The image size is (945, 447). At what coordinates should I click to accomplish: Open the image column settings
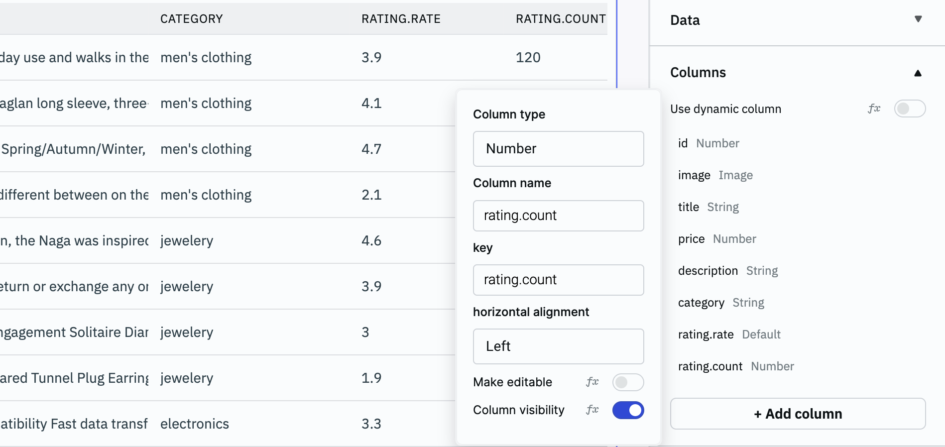click(715, 175)
